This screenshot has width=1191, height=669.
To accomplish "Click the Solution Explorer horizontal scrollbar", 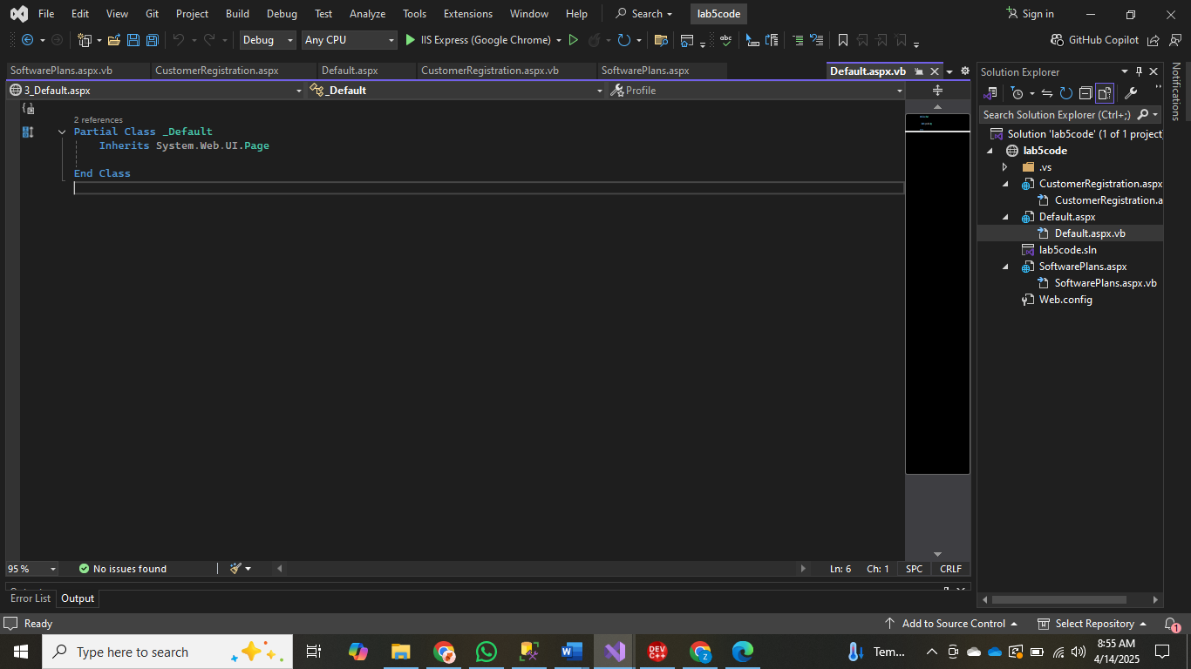I will click(x=1059, y=599).
